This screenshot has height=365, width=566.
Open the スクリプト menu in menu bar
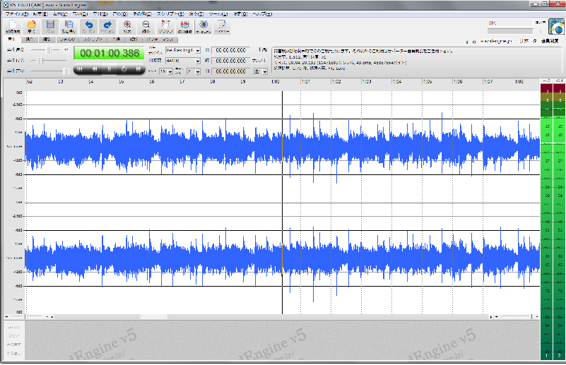point(170,13)
